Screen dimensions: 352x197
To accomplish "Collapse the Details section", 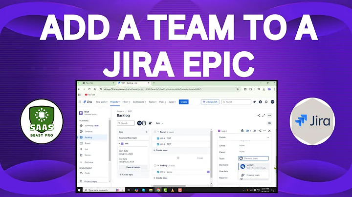I will 268,138.
